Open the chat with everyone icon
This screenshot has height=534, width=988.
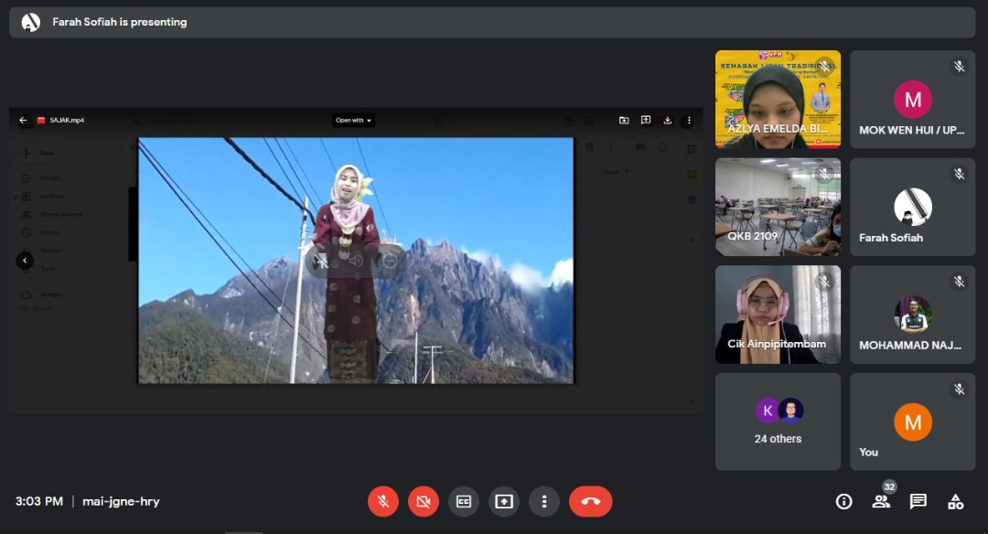coord(918,501)
